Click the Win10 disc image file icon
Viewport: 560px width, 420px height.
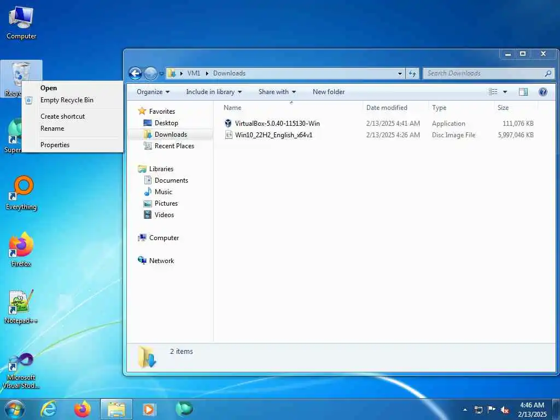[229, 135]
